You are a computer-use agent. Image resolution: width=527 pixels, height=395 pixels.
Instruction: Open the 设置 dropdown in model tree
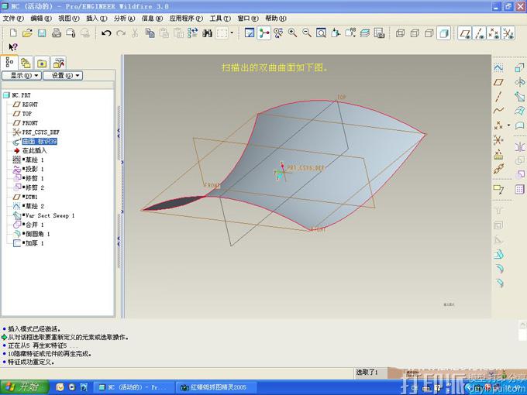click(63, 75)
